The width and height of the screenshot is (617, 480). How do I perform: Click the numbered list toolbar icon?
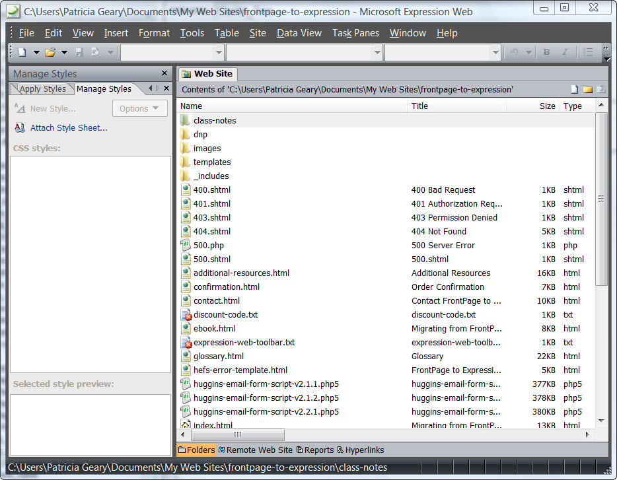[589, 52]
